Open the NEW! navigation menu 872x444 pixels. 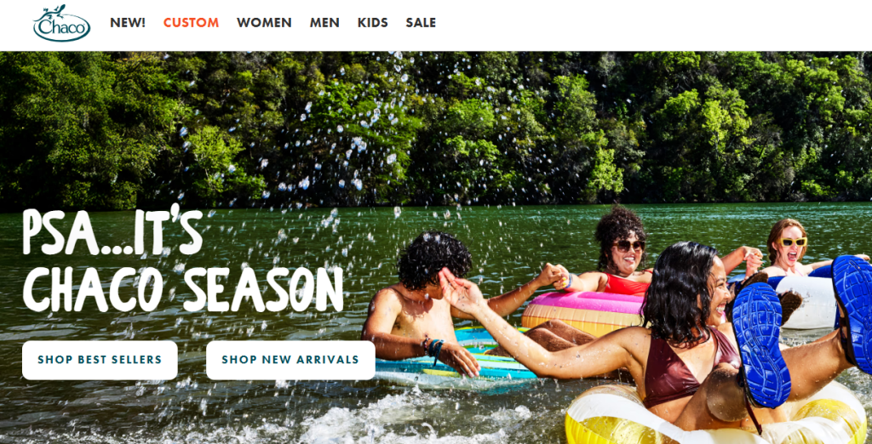(x=128, y=23)
